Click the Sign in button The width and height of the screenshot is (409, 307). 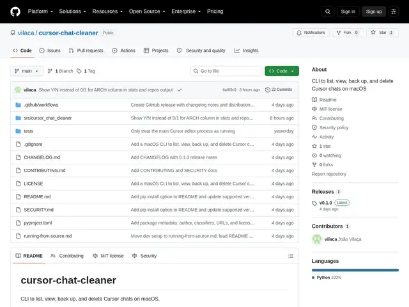click(x=348, y=12)
